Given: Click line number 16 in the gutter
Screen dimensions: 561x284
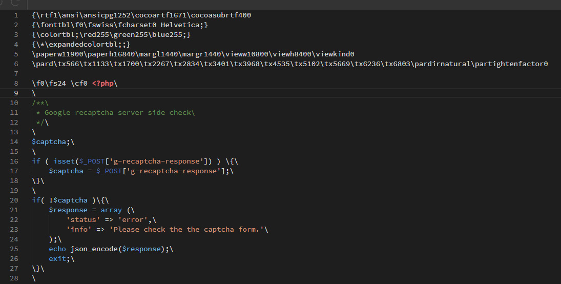Looking at the screenshot, I should pyautogui.click(x=14, y=161).
